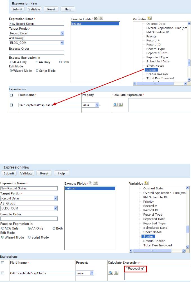Click the magnifier lookup icon in top form's expression row
Image resolution: width=191 pixels, height=282 pixels.
click(x=115, y=105)
